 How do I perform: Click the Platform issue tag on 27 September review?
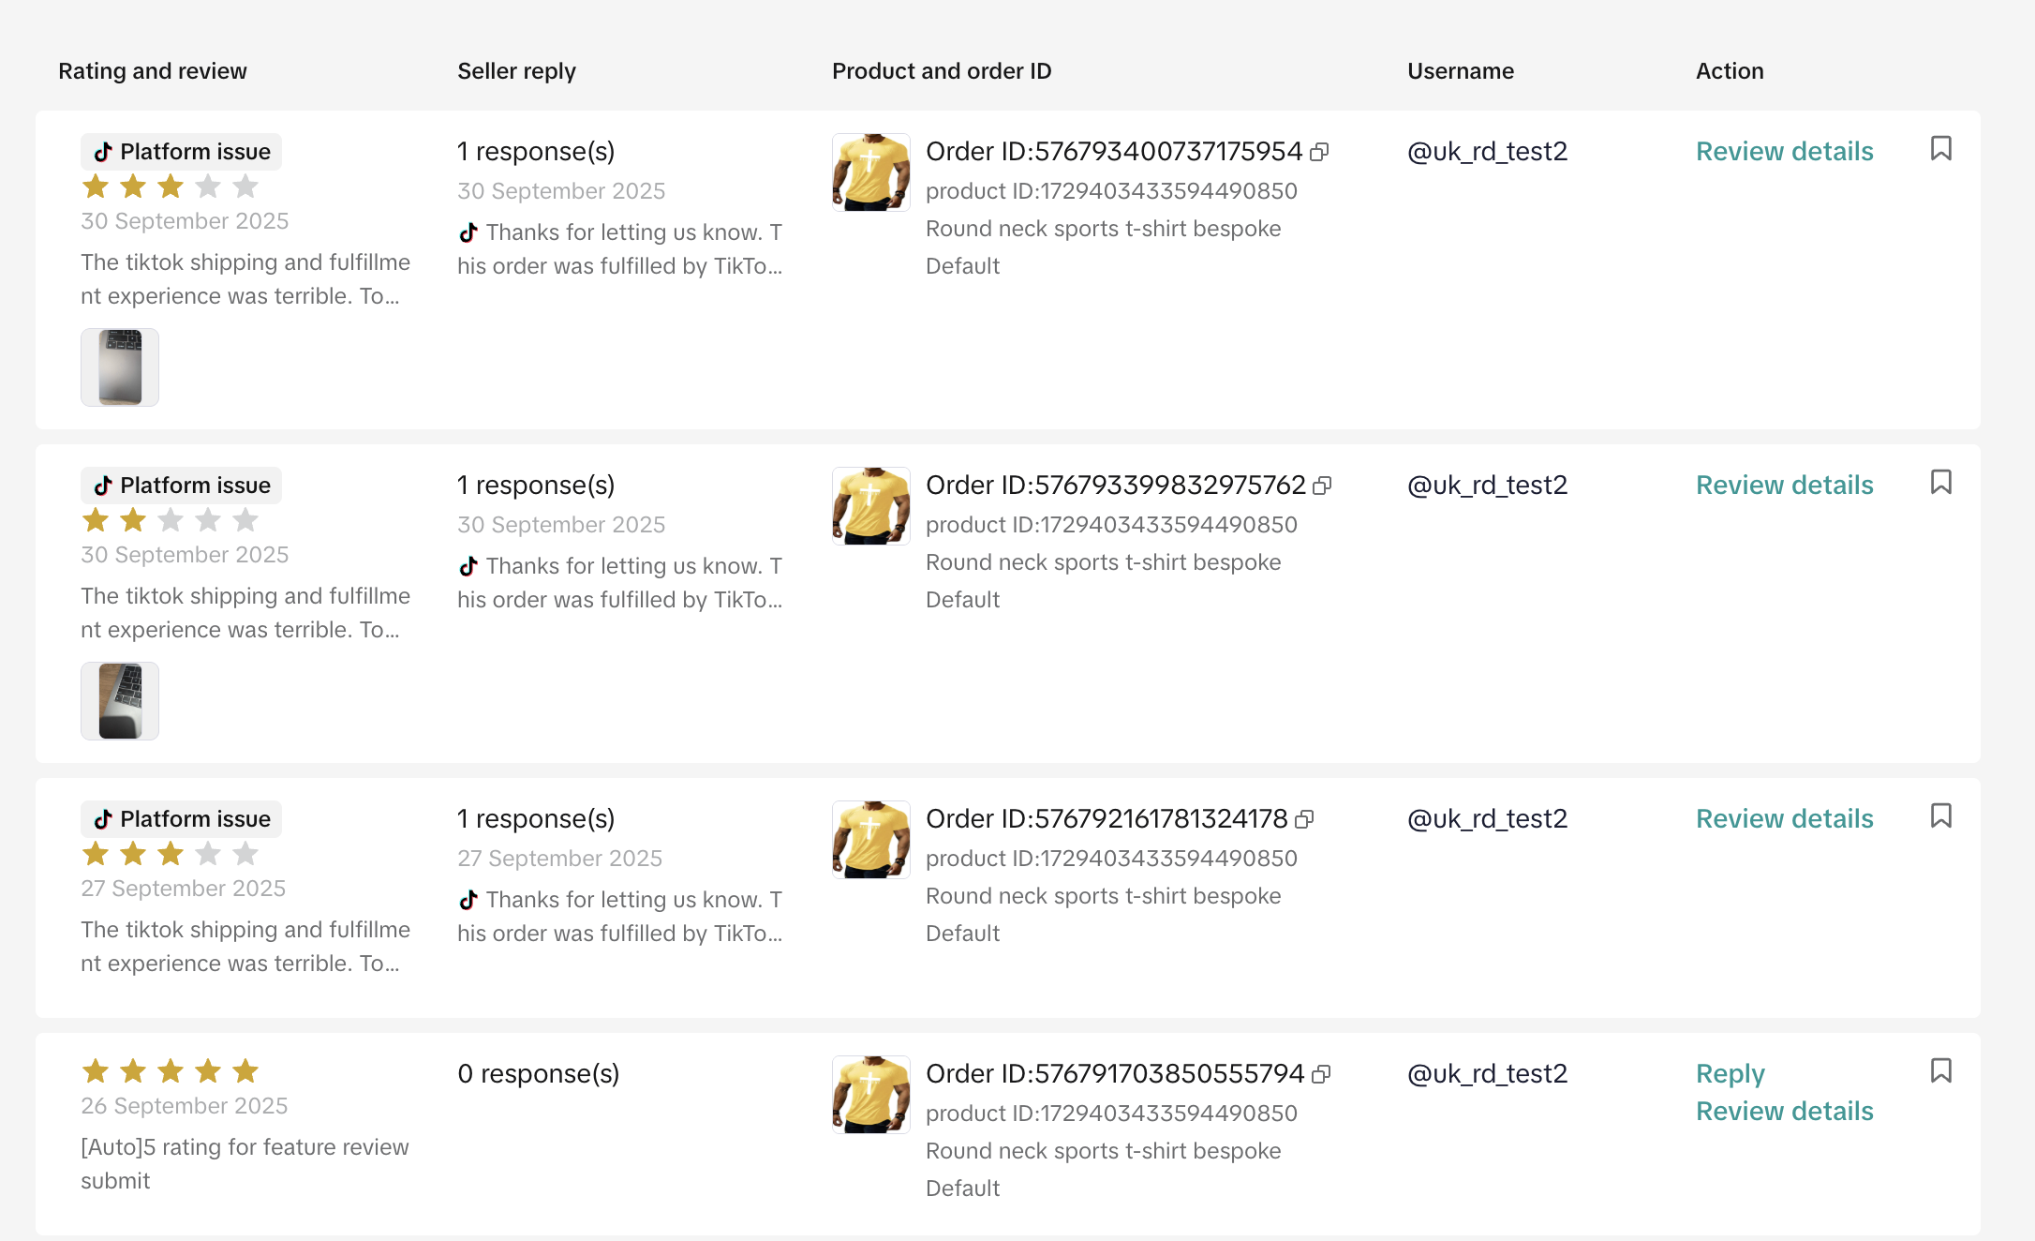[x=182, y=819]
